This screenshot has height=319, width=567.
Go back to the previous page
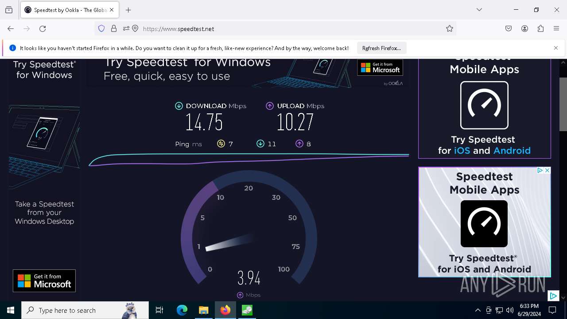[x=11, y=29]
